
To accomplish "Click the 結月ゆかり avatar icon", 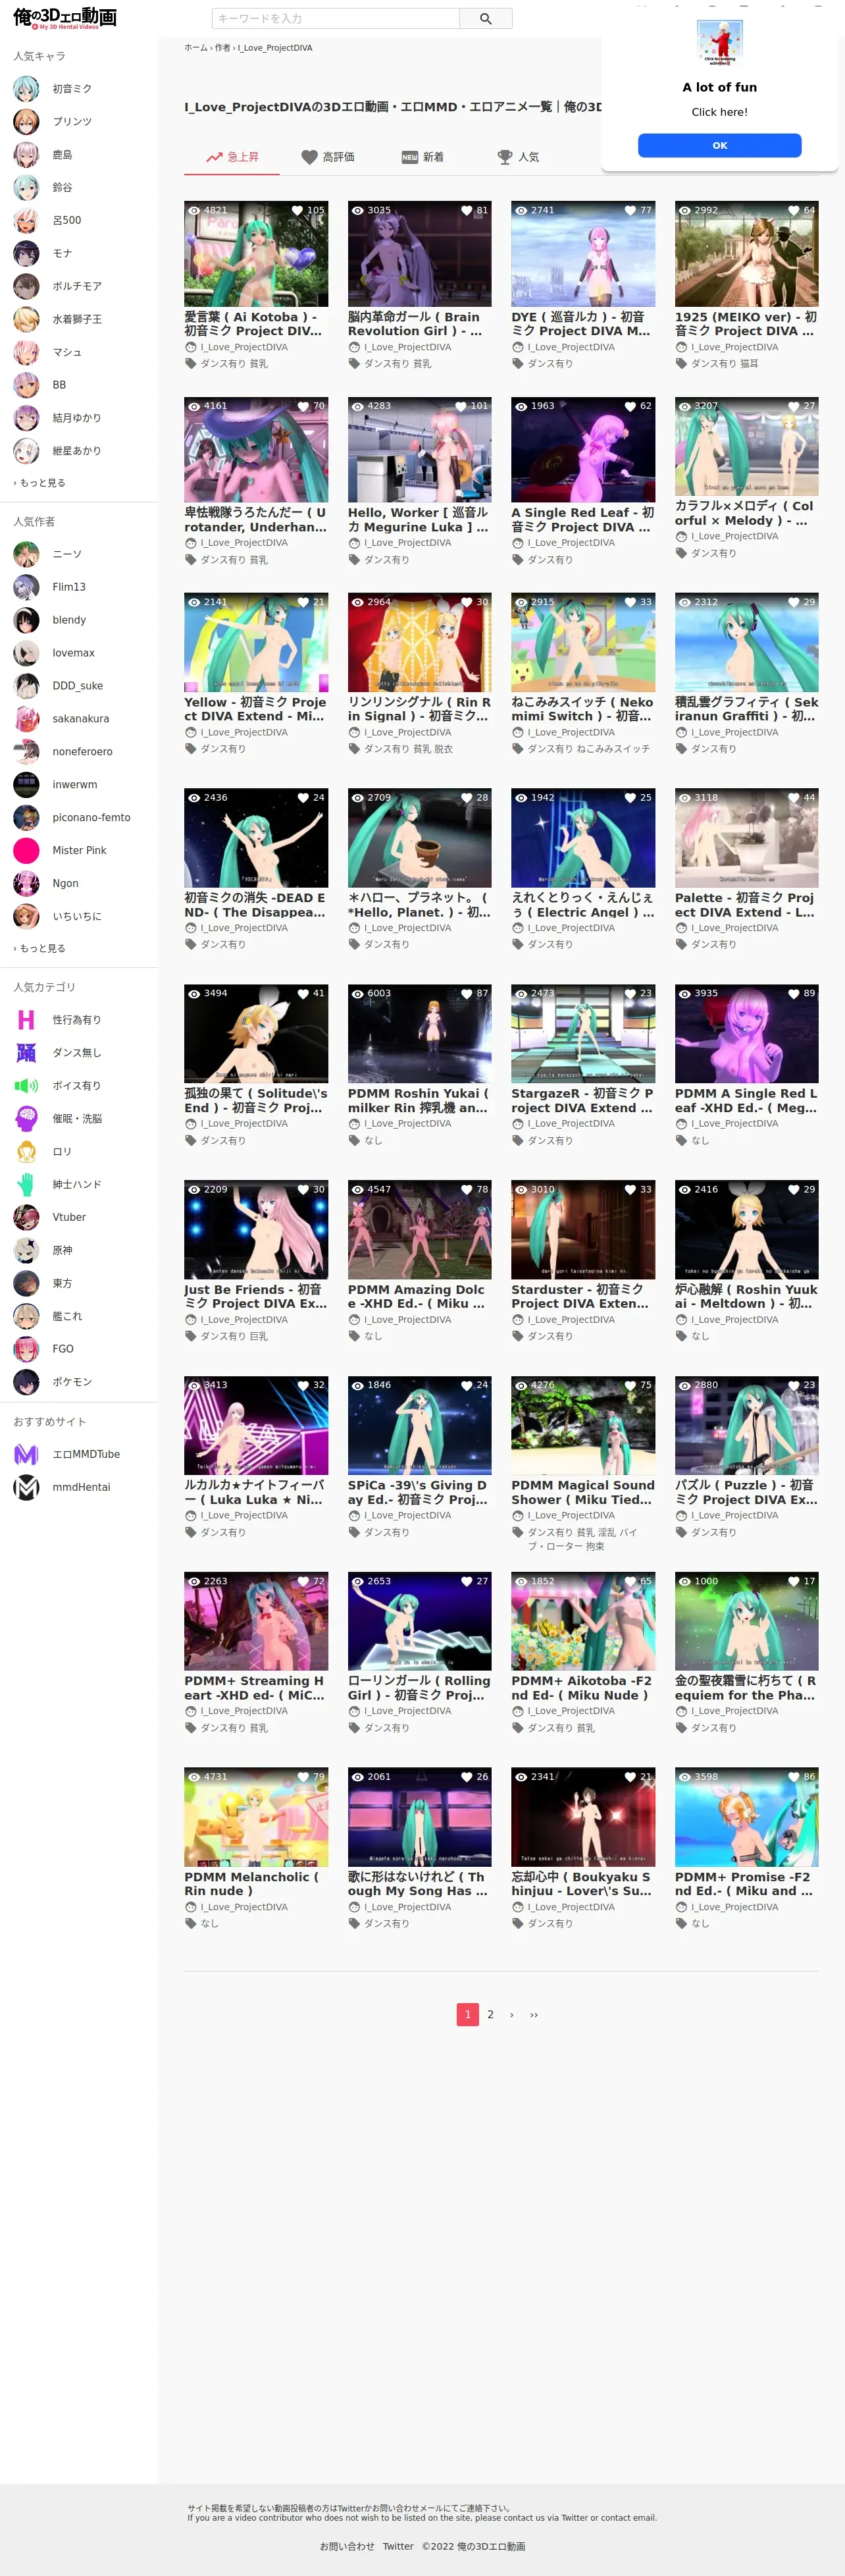I will coord(26,418).
